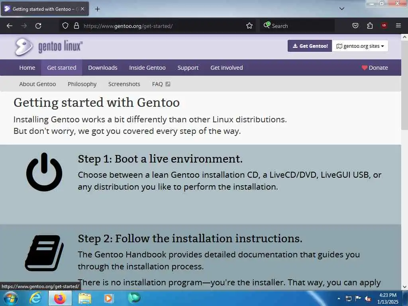
Task: Click the page scrollbar down arrow
Action: click(x=404, y=287)
